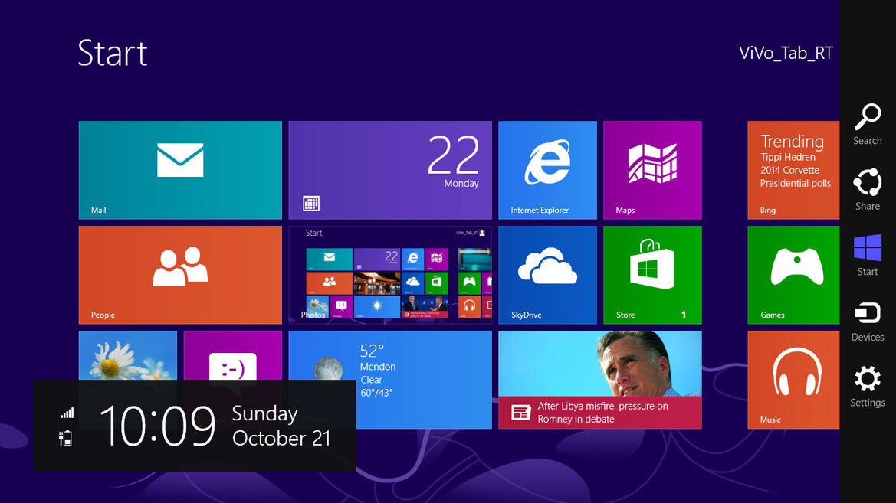Click the news headline After Libya misfire
Image resolution: width=896 pixels, height=503 pixels.
[603, 412]
